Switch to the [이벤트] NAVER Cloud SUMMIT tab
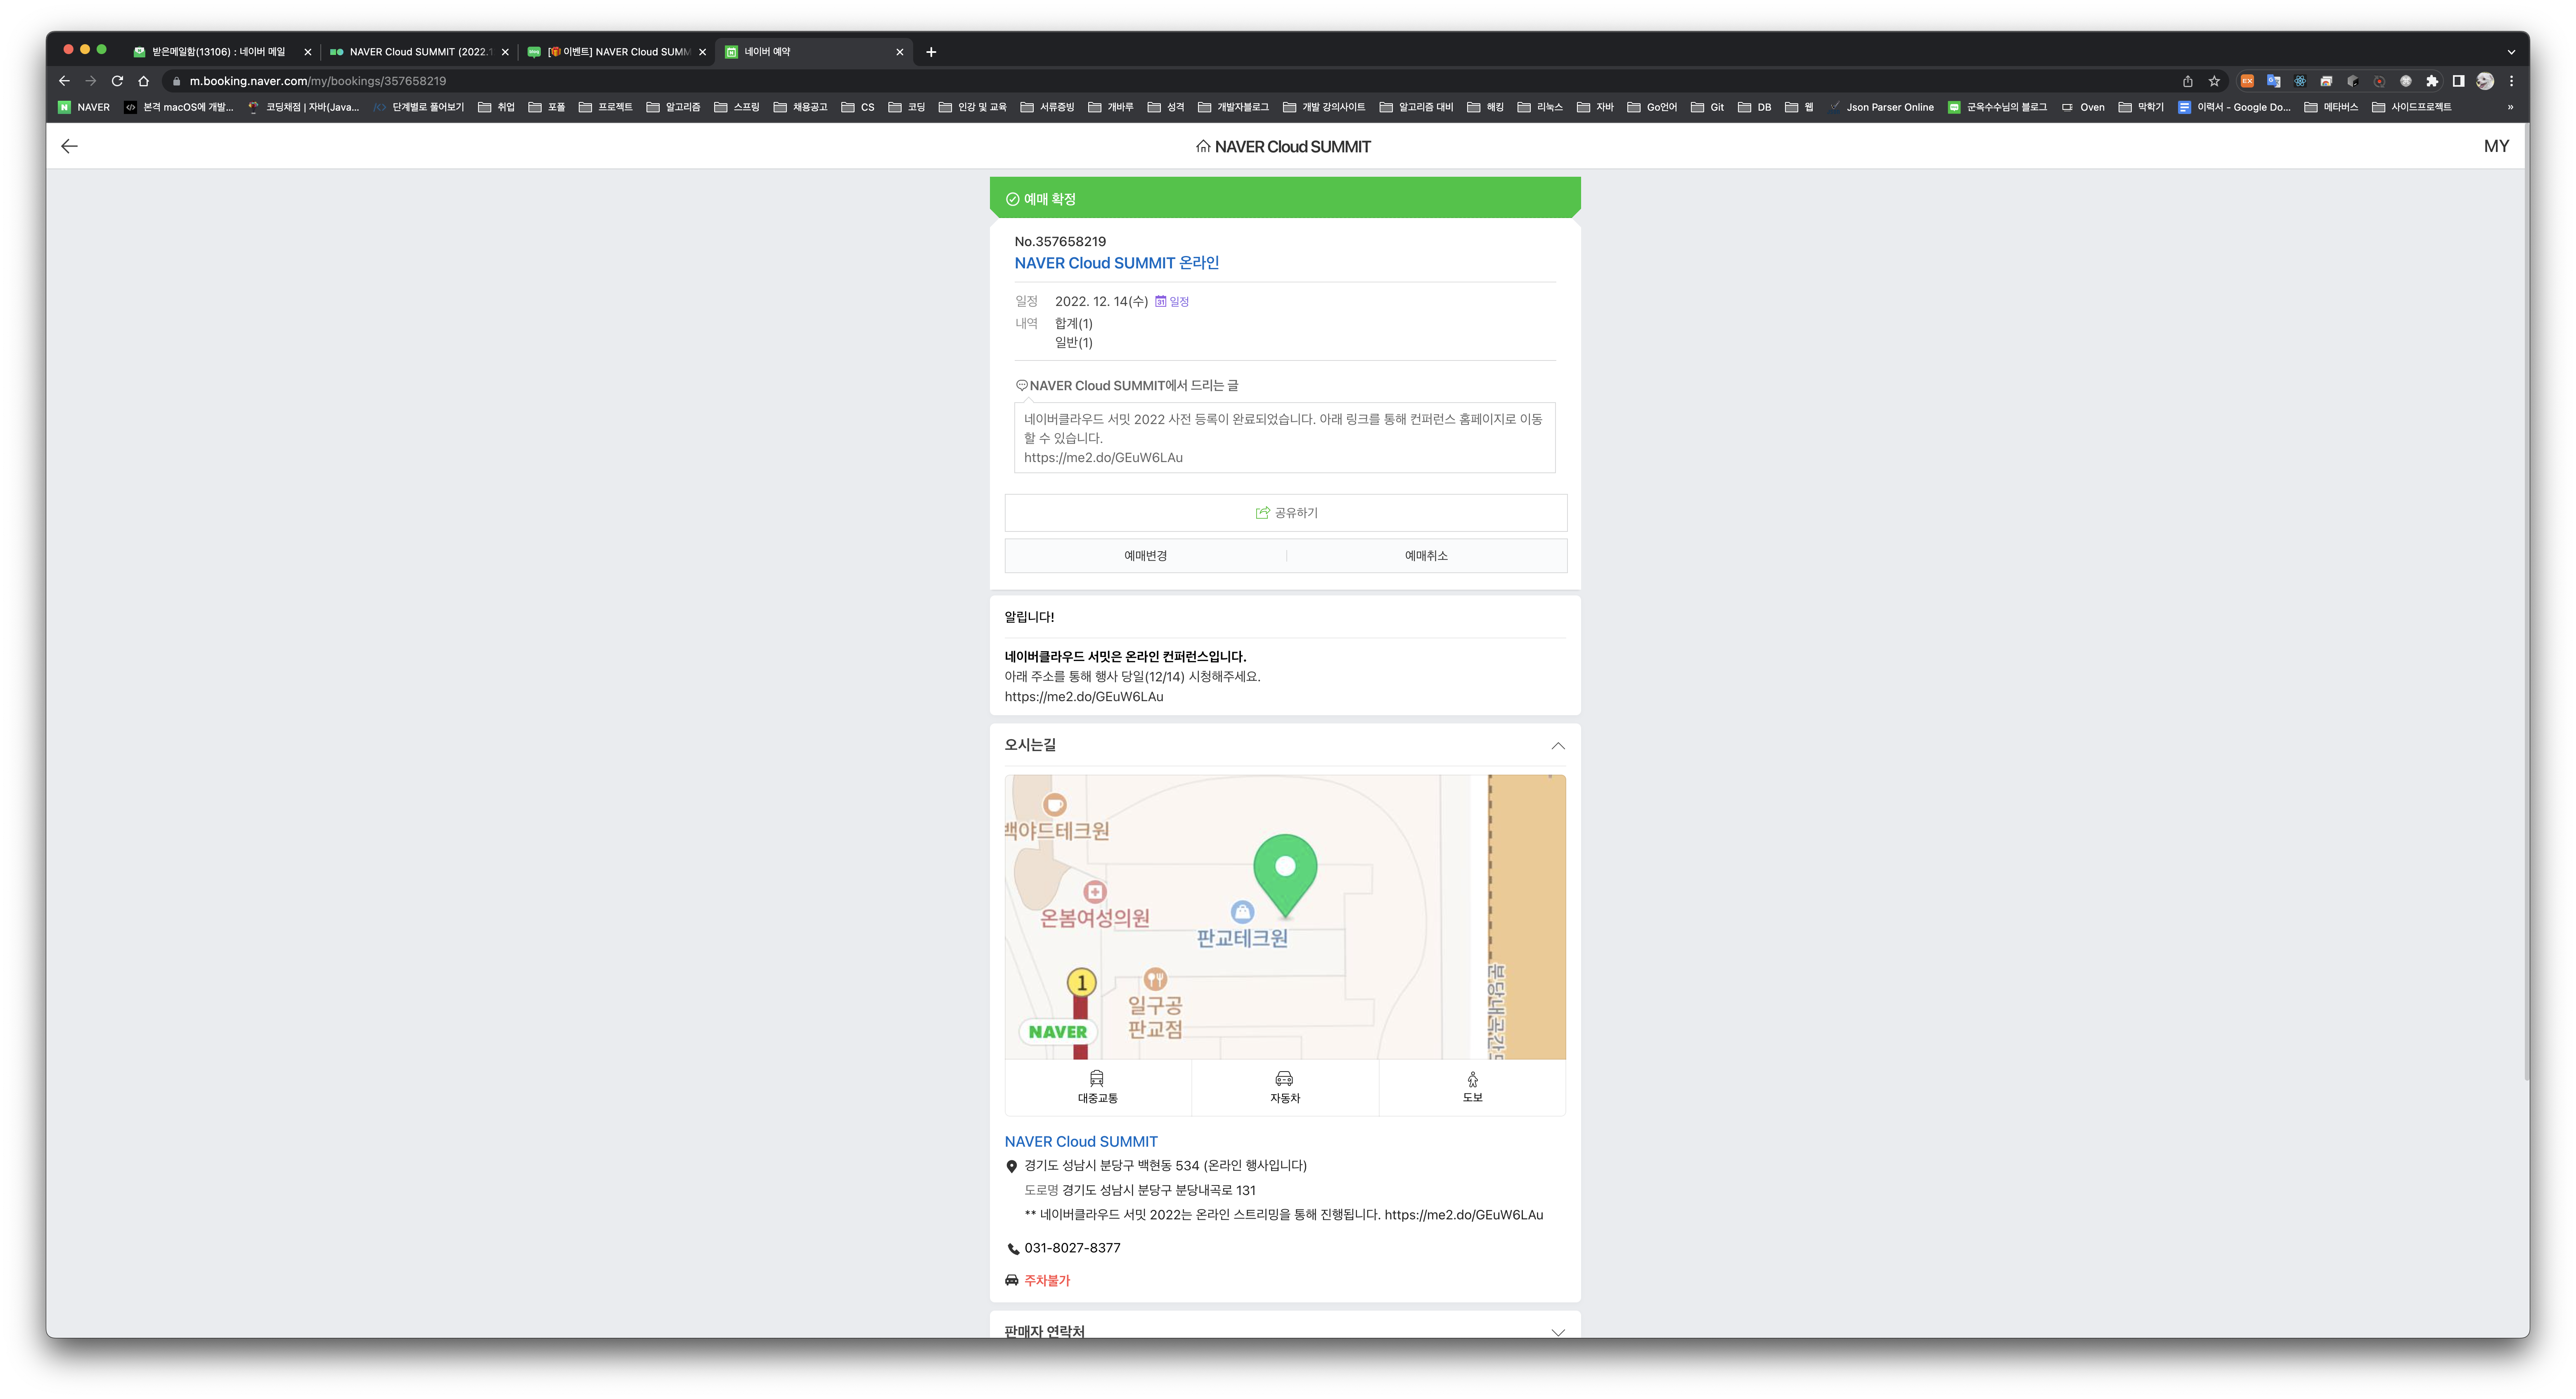This screenshot has height=1399, width=2576. click(x=618, y=52)
